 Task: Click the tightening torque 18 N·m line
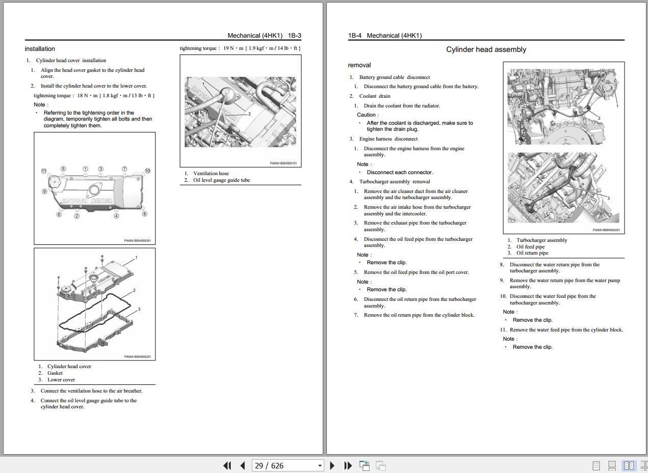coord(94,96)
